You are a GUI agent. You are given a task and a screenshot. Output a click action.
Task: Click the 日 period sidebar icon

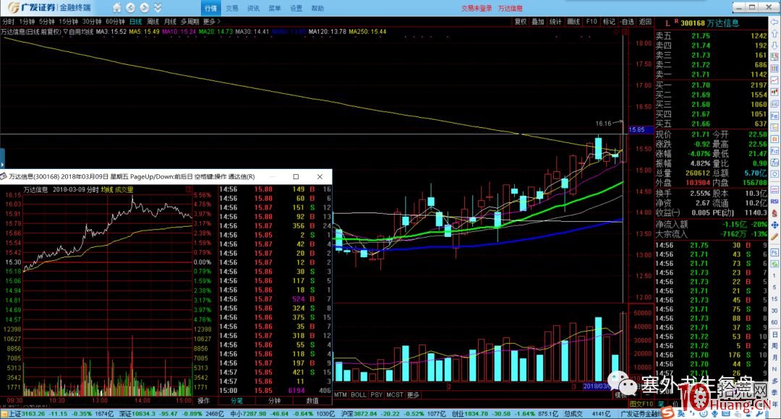point(775,334)
